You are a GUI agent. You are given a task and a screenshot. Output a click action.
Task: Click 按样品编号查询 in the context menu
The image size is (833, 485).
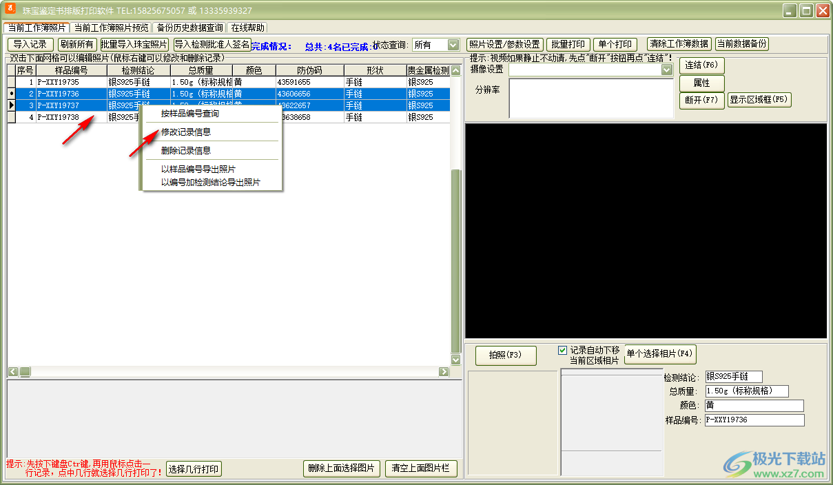click(x=189, y=114)
